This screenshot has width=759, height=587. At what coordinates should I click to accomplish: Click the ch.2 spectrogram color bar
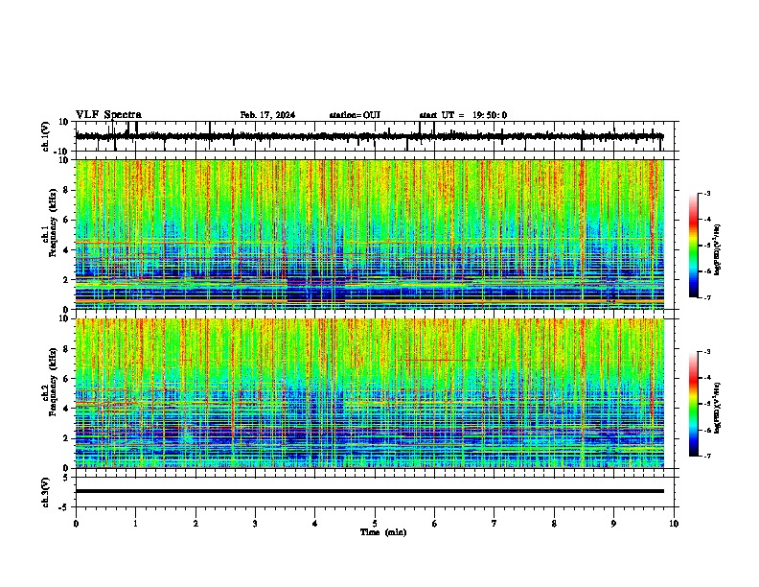[x=693, y=404]
